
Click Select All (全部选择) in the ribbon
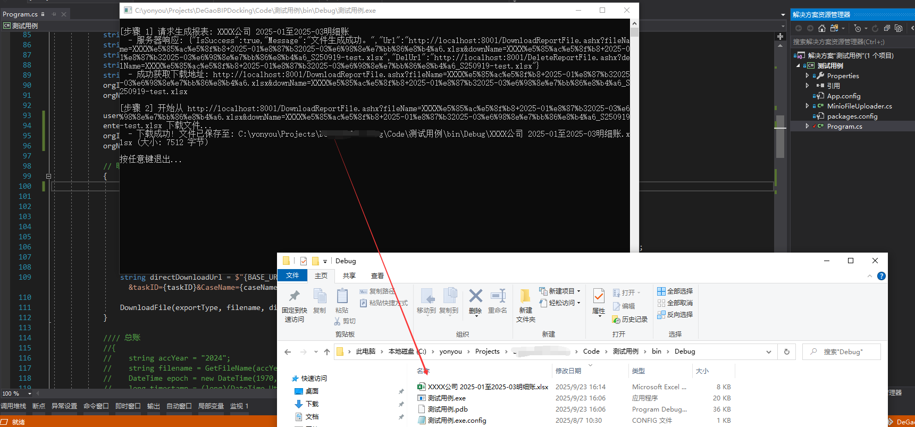point(675,291)
